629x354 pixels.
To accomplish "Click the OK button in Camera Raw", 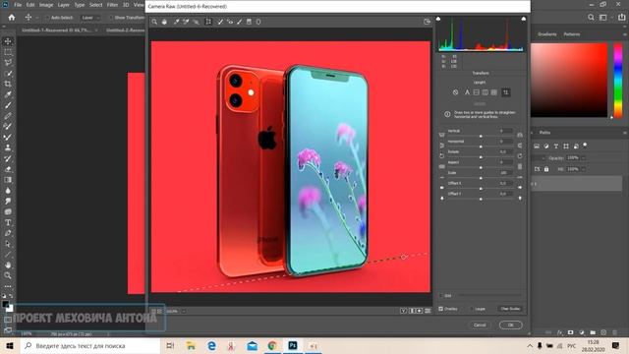I will click(x=511, y=324).
